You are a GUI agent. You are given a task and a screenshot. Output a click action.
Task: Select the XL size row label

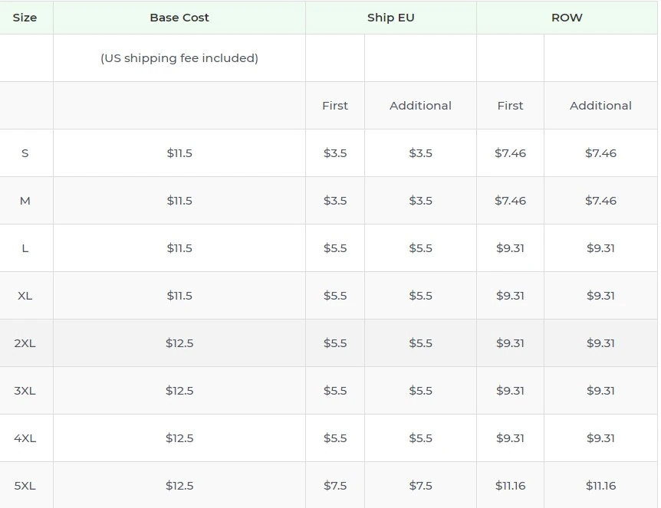[x=26, y=295]
